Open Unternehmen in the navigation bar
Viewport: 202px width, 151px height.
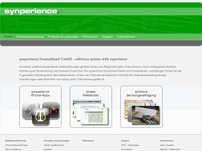pyautogui.click(x=126, y=37)
